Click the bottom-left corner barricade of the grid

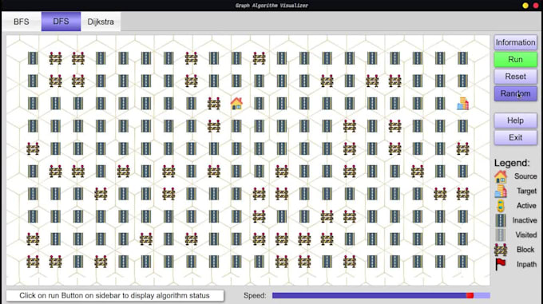33,262
